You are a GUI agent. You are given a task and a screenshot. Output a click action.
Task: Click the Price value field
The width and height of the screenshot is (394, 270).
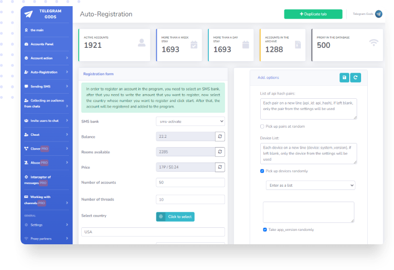pos(186,167)
